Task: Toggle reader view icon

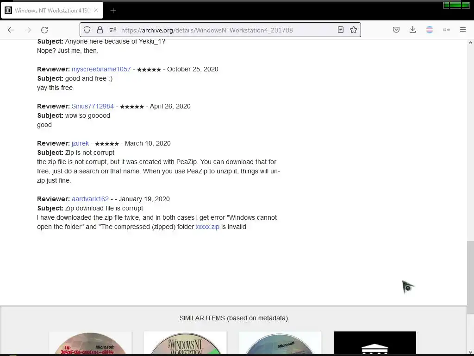Action: tap(340, 30)
